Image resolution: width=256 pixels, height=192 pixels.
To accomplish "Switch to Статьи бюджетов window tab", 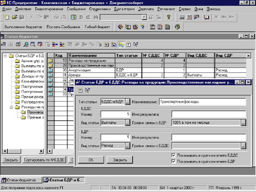I will pyautogui.click(x=21, y=180).
